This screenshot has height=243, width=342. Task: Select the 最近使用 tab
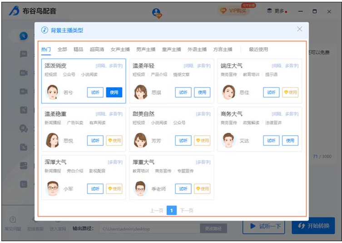click(258, 50)
